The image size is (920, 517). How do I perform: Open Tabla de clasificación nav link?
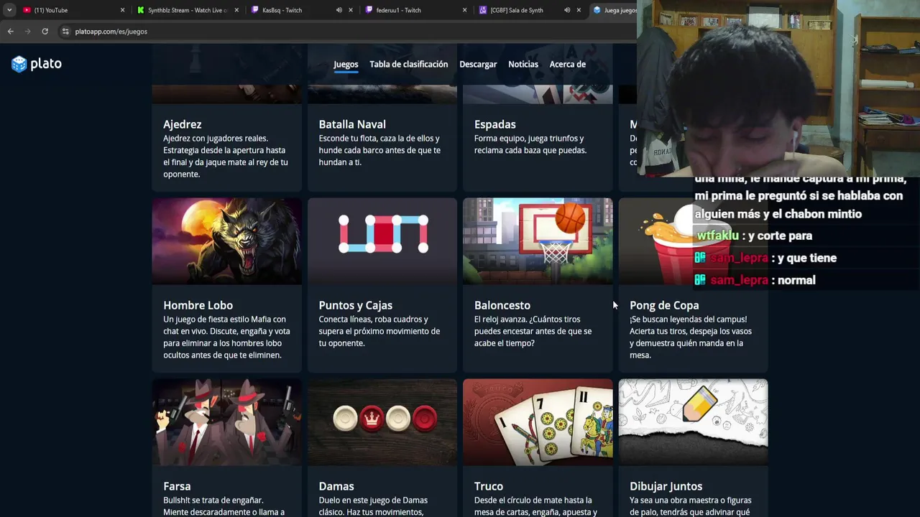(408, 64)
